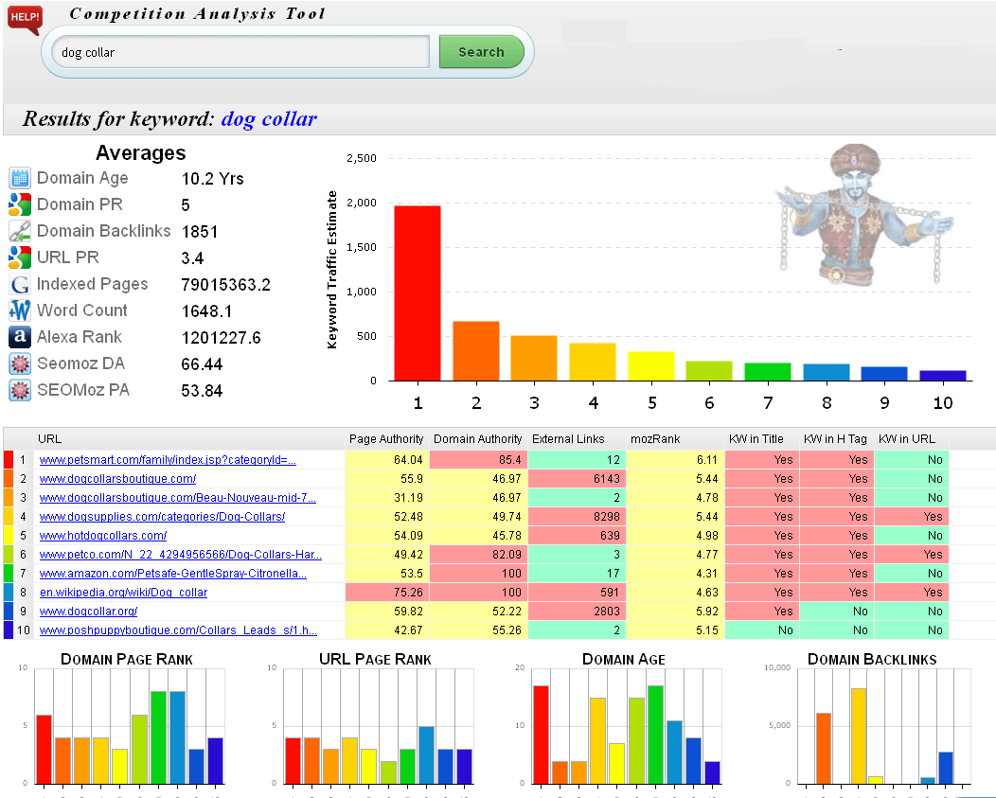Click the Domain PR Google icon
This screenshot has width=996, height=798.
click(20, 204)
